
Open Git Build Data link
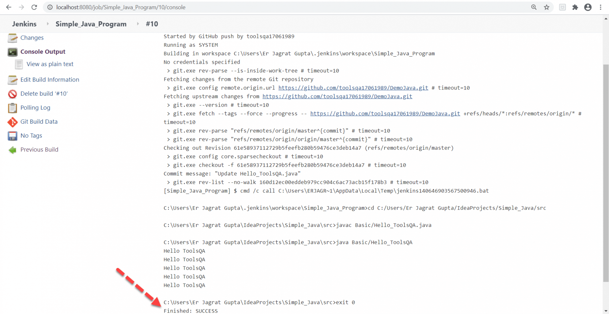tap(39, 122)
